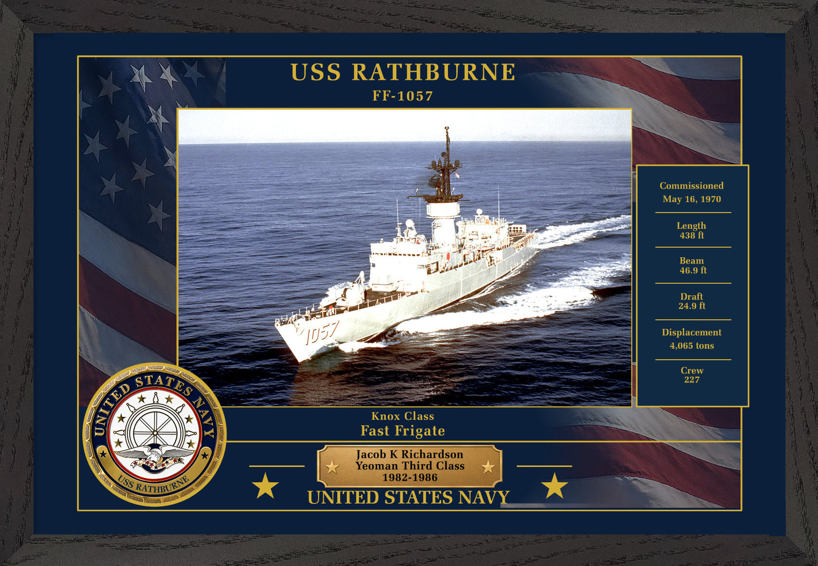Click the USS RATHBURNE title text
The width and height of the screenshot is (818, 566).
coord(402,72)
